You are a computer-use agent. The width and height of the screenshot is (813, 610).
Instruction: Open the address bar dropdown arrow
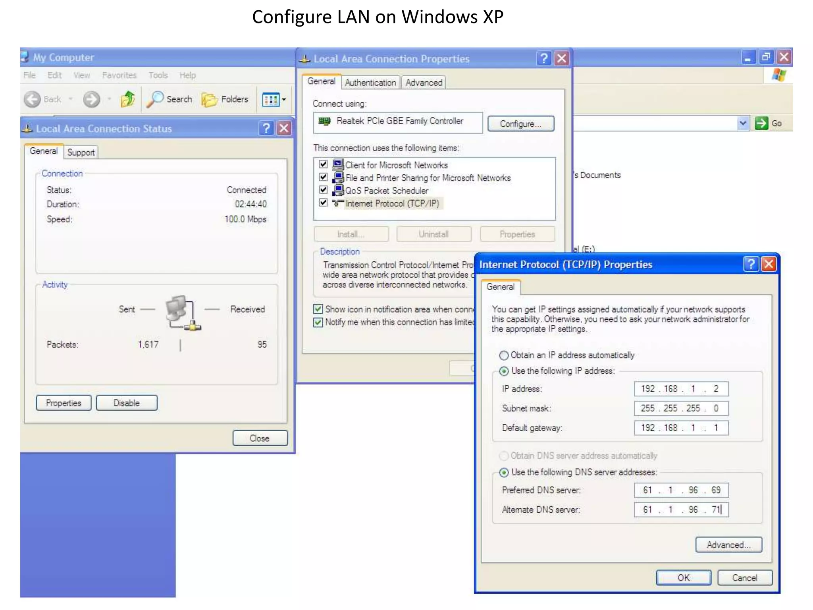pyautogui.click(x=743, y=124)
